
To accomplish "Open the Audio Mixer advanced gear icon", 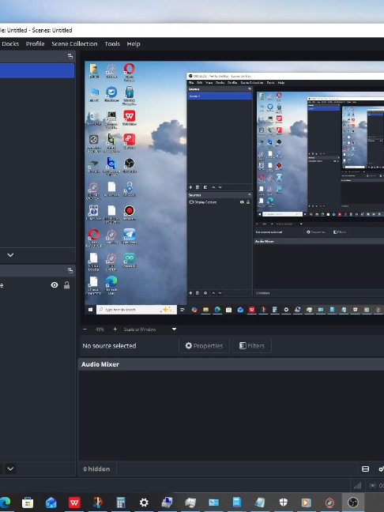I will (381, 469).
